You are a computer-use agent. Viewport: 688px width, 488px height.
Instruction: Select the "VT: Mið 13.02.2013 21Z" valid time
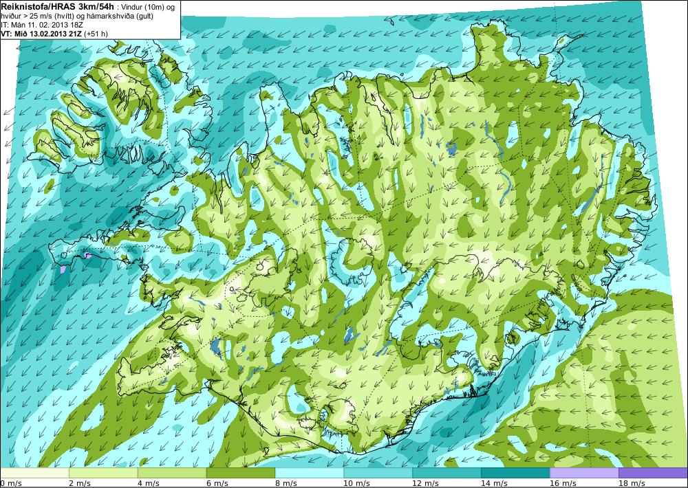[42, 34]
